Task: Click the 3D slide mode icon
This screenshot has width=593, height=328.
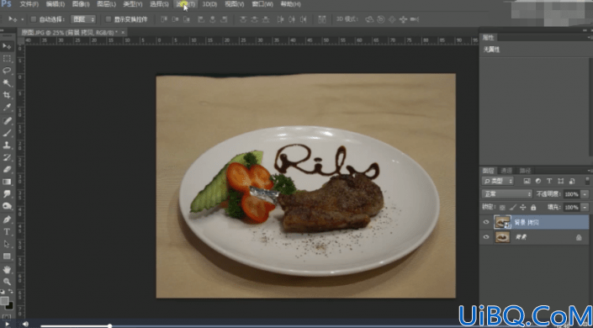Action: pyautogui.click(x=403, y=19)
